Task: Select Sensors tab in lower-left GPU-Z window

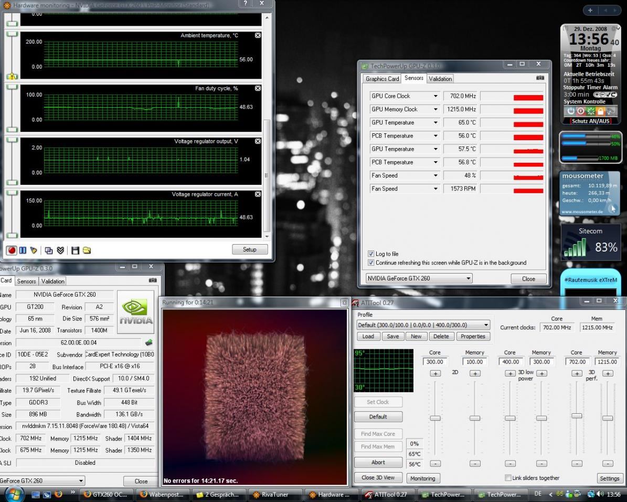Action: point(26,281)
